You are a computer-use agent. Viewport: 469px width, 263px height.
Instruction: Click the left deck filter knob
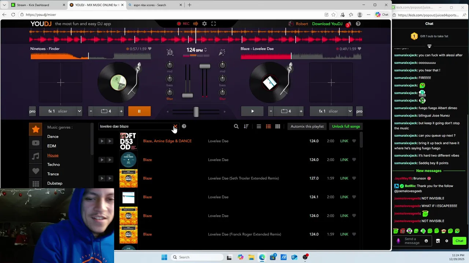170,92
